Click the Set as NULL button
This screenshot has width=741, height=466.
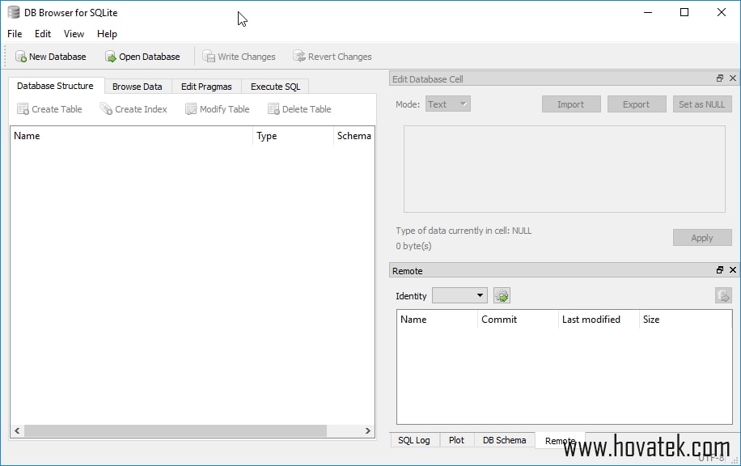click(x=702, y=104)
